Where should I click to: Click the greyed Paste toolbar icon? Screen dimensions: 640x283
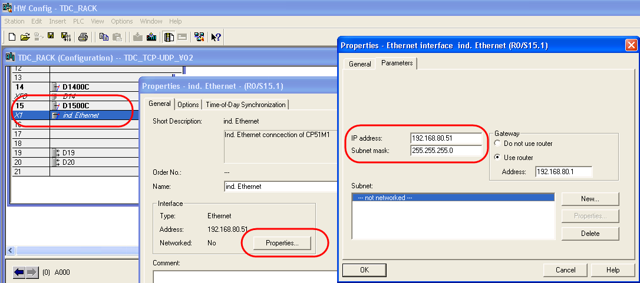coord(117,37)
